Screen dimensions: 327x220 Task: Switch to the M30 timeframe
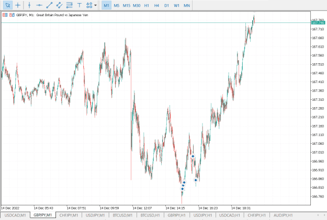click(x=137, y=6)
